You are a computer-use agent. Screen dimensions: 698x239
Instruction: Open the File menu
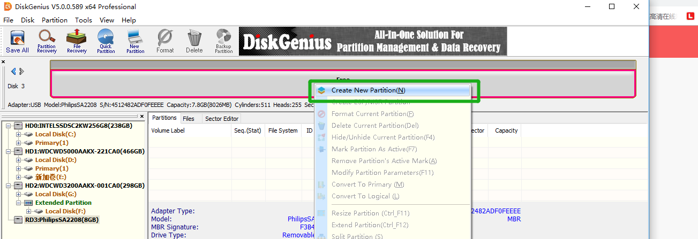pyautogui.click(x=9, y=20)
